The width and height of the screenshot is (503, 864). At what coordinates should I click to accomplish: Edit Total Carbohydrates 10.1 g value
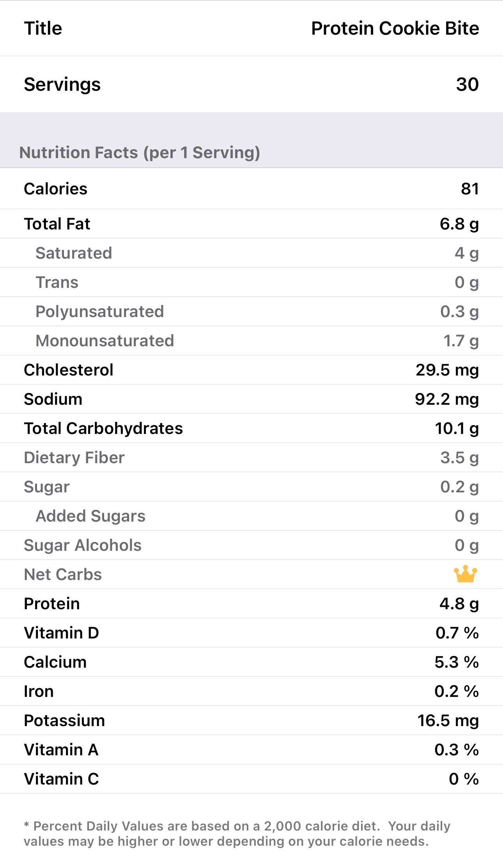457,428
